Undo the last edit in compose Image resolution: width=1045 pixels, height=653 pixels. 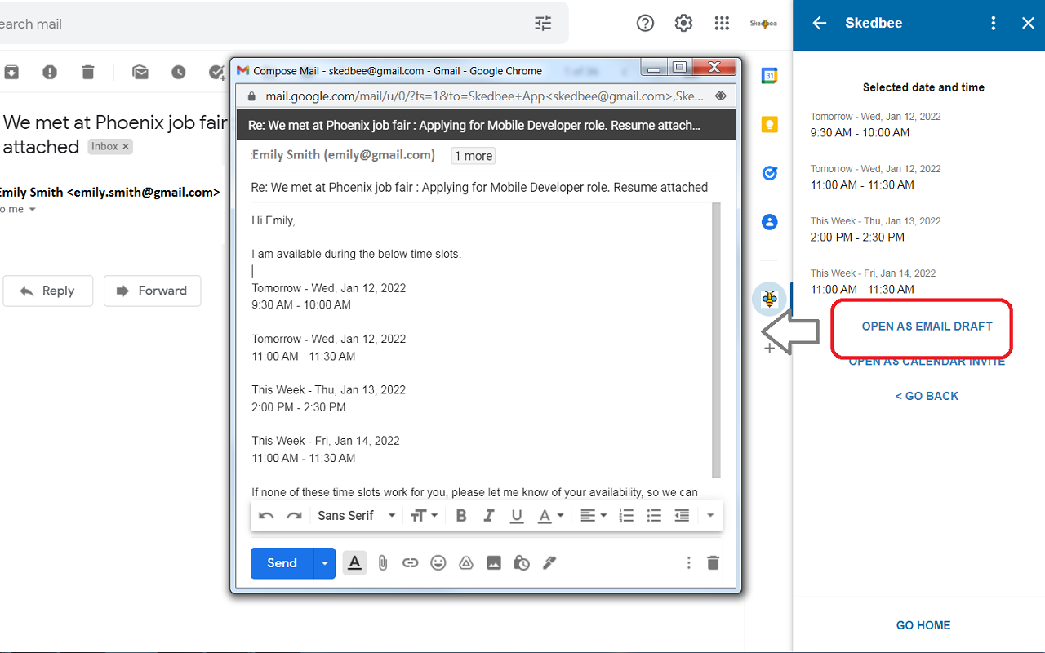tap(266, 516)
